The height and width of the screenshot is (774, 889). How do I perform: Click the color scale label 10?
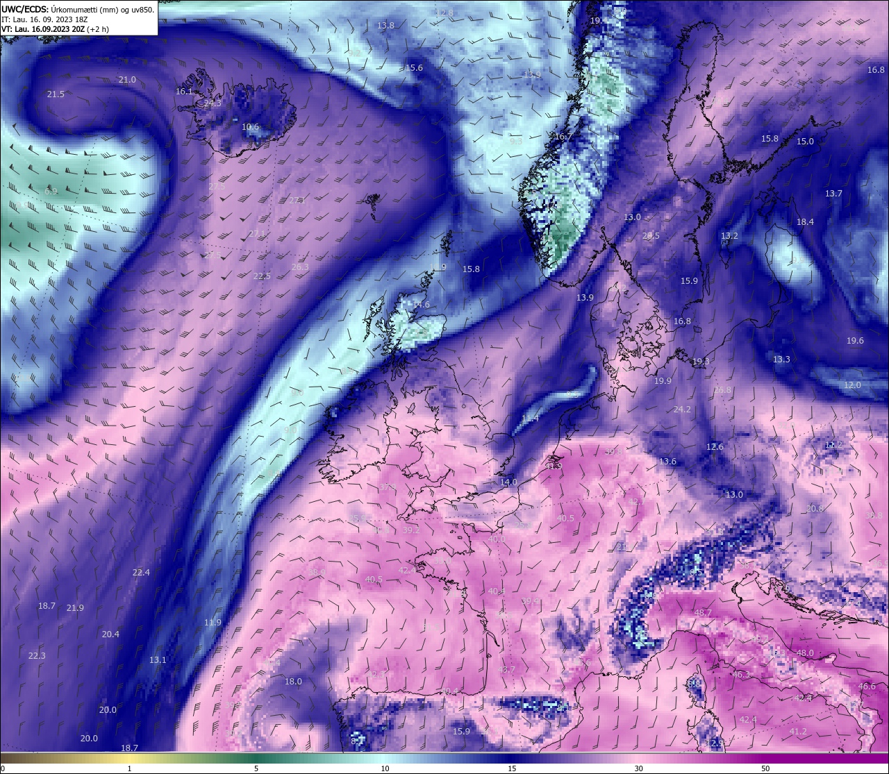tap(385, 768)
